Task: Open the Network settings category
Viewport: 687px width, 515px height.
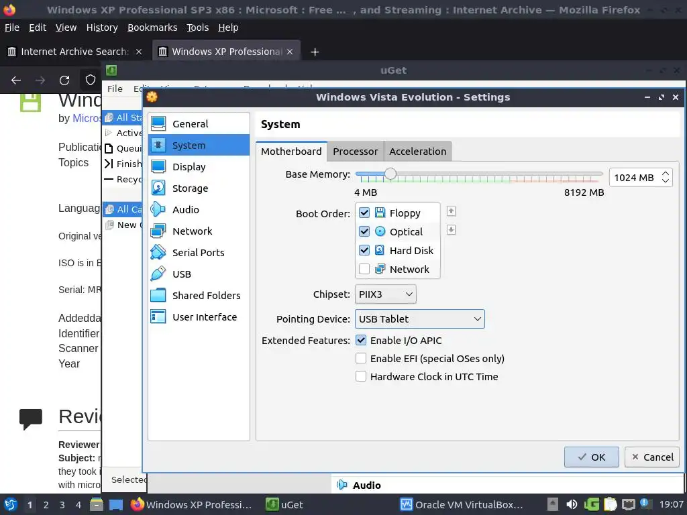Action: tap(199, 231)
